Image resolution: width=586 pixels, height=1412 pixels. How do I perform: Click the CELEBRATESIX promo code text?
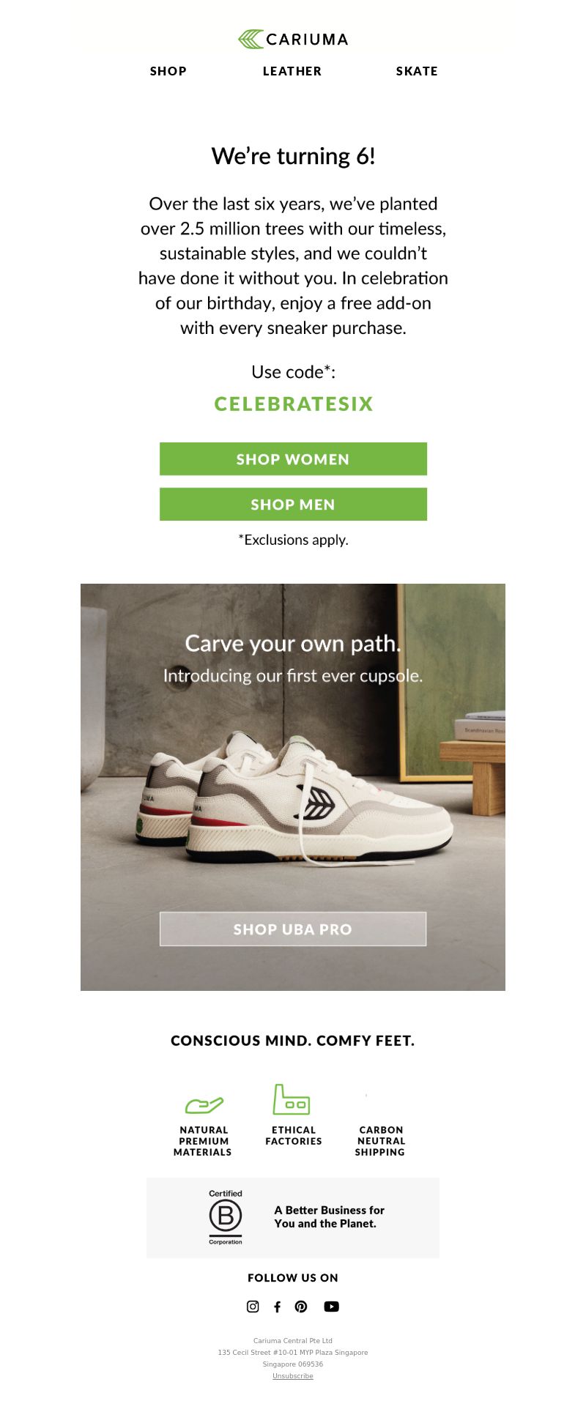click(294, 404)
